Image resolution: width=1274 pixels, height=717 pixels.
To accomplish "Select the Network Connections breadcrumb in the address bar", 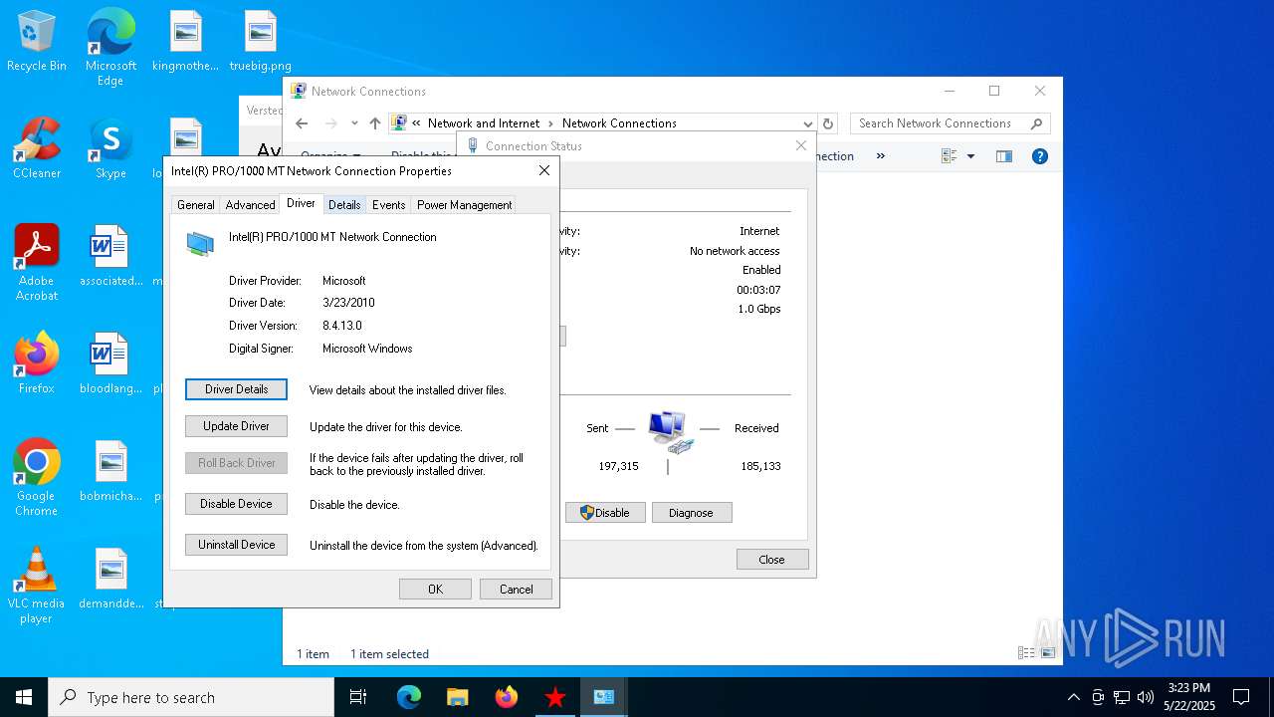I will (x=619, y=123).
